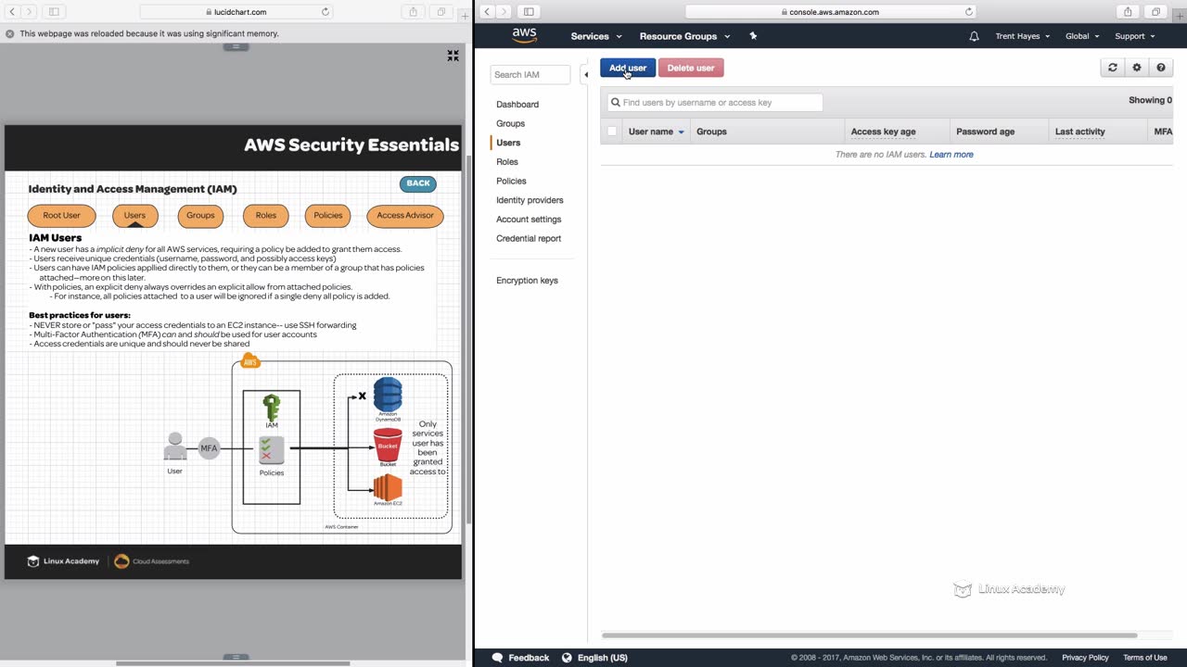Collapse the IAM sidebar with the arrow
This screenshot has width=1187, height=667.
[585, 74]
